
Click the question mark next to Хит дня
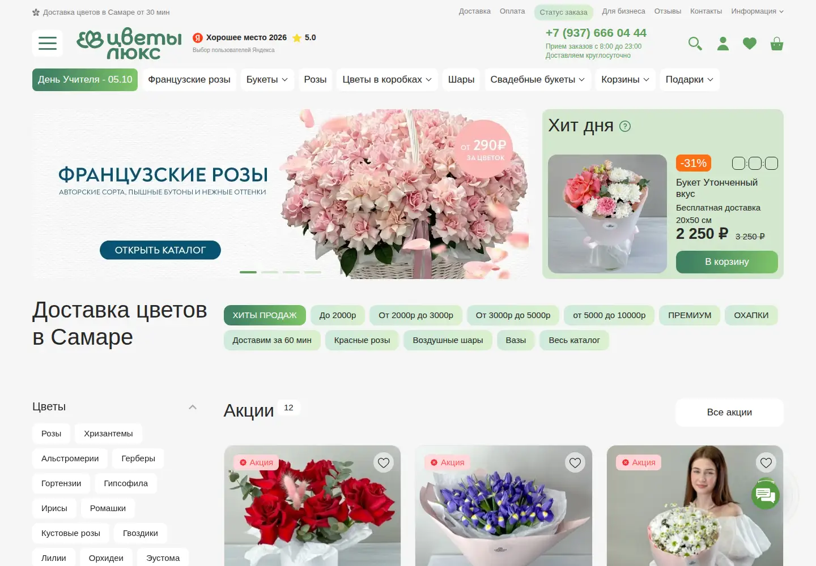pos(625,126)
